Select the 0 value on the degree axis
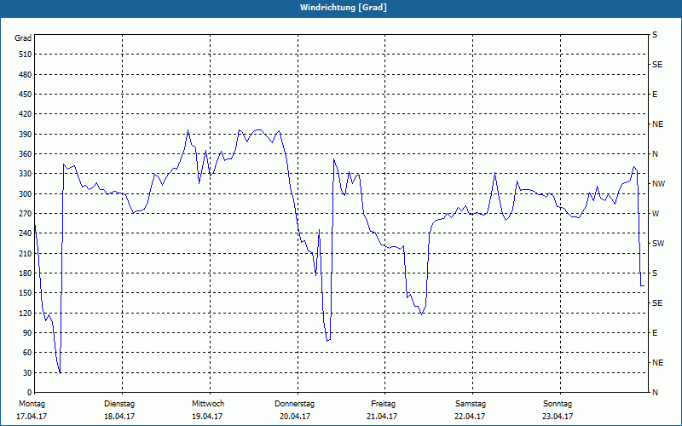682x426 pixels. point(29,393)
